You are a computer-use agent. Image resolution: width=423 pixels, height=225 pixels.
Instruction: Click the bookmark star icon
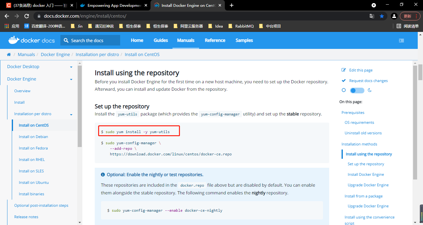[382, 16]
